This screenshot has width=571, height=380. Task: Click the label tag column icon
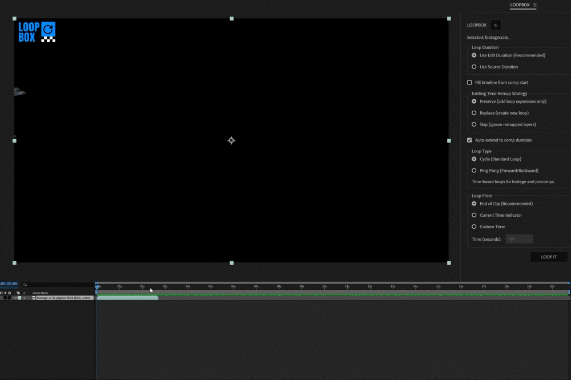tap(18, 293)
